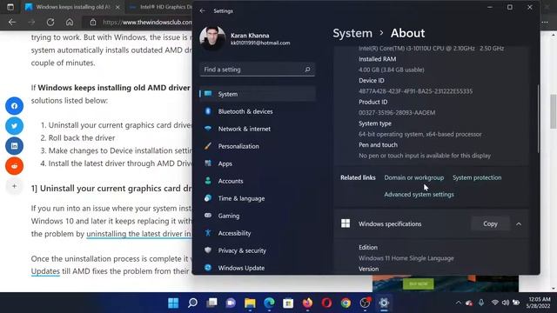
Task: Collapse the Windows specifications section
Action: (x=519, y=224)
